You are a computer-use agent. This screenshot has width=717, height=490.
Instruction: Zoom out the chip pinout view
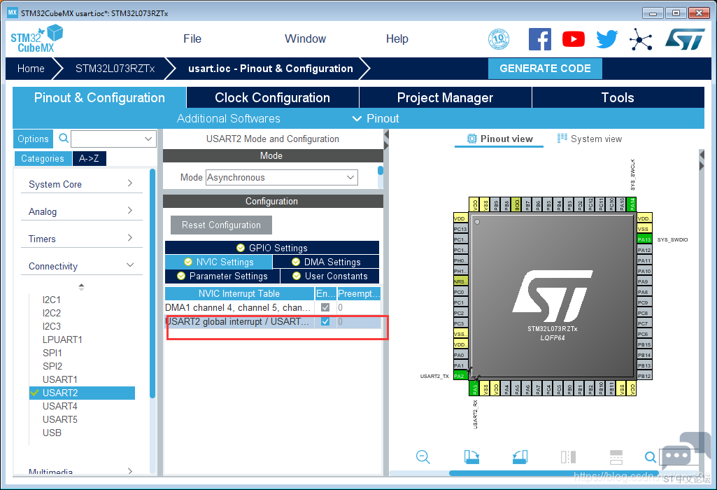[x=423, y=456]
